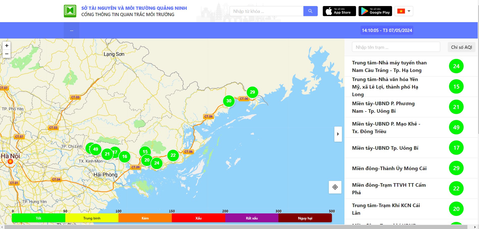Screen dimensions: 479x229
Task: Select map marker with AQI 16
Action: (x=124, y=157)
